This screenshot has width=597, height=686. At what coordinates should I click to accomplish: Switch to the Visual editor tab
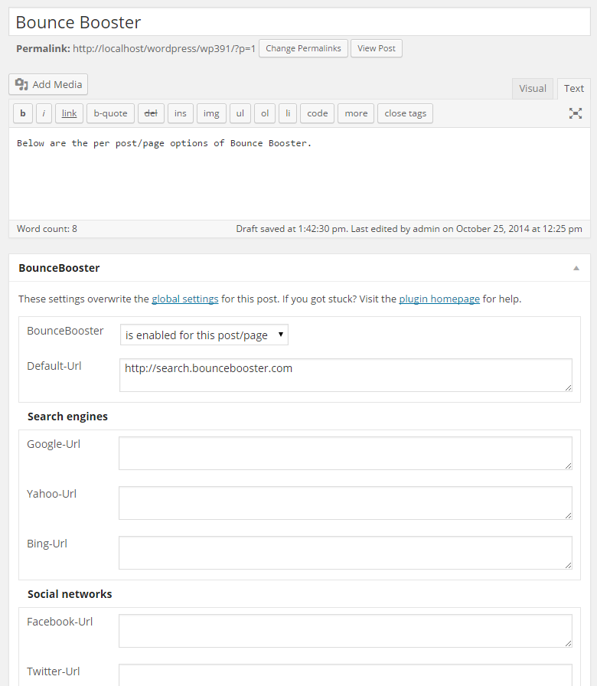[532, 88]
